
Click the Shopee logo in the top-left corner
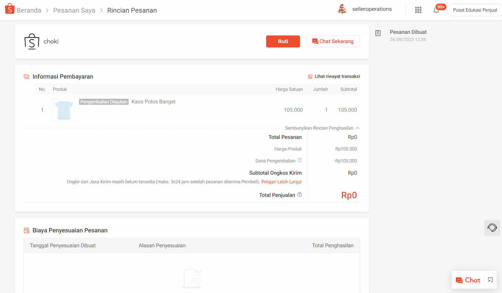coord(9,8)
